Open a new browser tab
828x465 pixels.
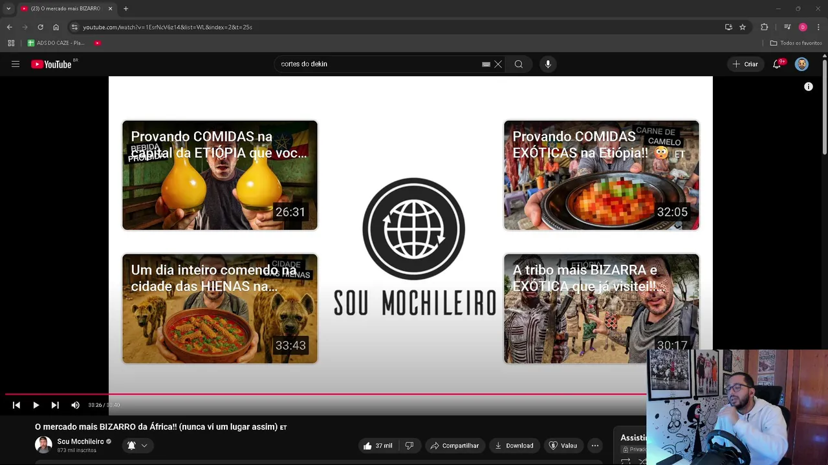pyautogui.click(x=125, y=8)
